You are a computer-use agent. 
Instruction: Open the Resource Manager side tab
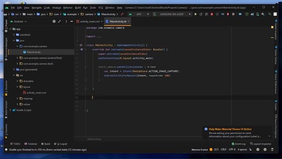coord(6,49)
